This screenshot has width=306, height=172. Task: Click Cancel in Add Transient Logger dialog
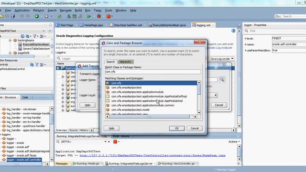click(219, 105)
